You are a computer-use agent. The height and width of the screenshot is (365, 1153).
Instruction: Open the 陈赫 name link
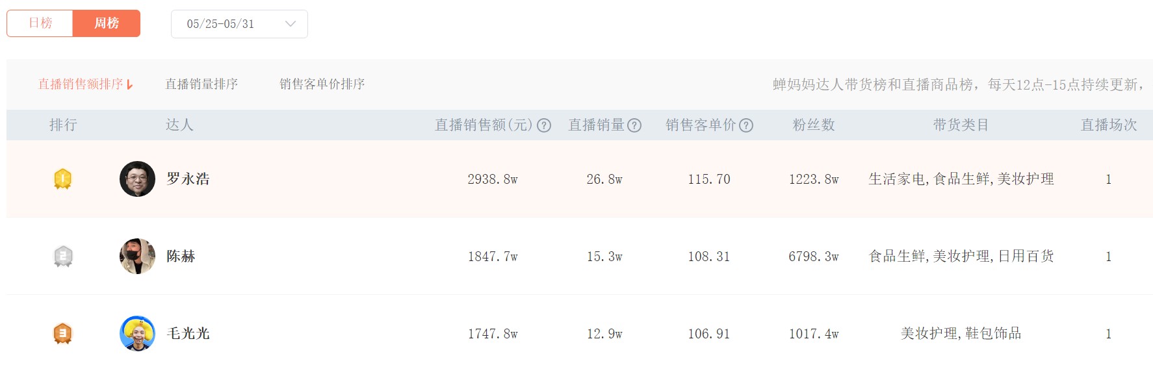pos(181,256)
